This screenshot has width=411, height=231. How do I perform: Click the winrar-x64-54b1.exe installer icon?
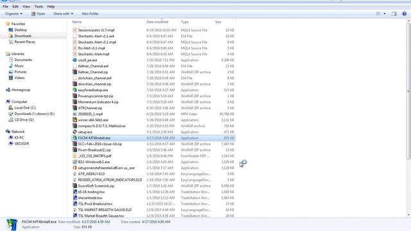(74, 120)
